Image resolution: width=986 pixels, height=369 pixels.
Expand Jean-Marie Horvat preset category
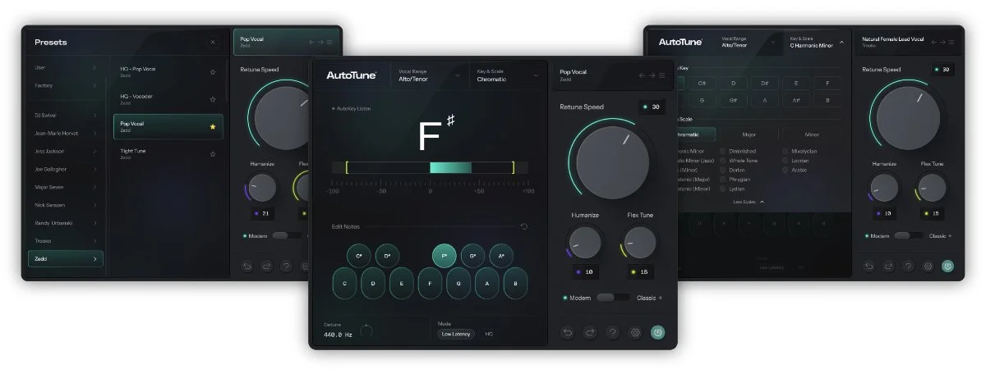click(65, 133)
